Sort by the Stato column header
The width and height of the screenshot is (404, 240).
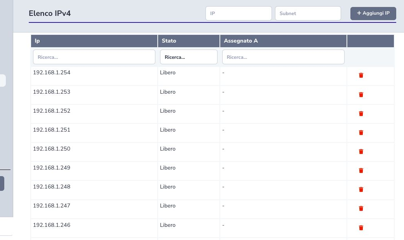(x=189, y=41)
